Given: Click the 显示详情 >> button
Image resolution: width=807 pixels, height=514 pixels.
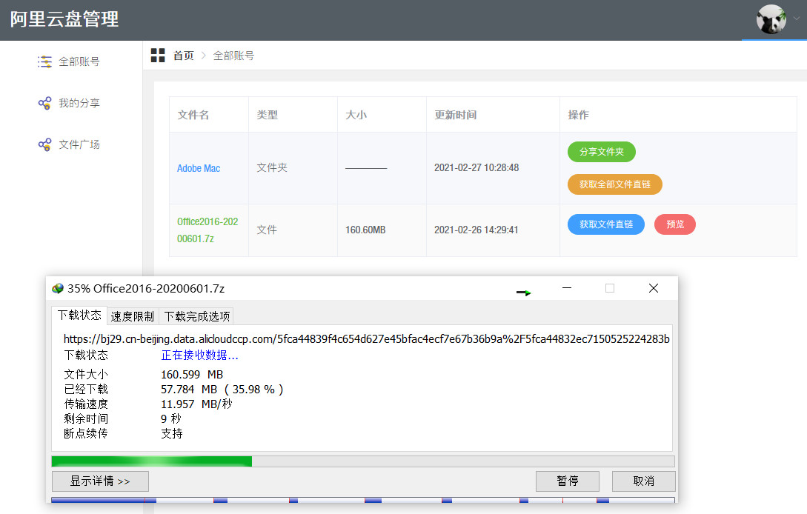Looking at the screenshot, I should 100,481.
